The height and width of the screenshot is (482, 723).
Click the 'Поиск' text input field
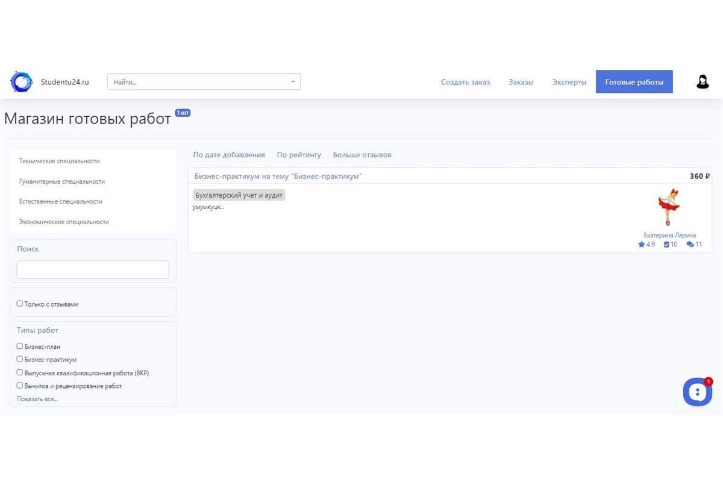point(93,270)
